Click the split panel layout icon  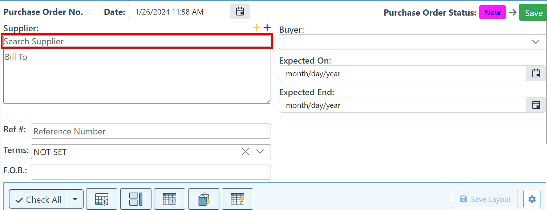pyautogui.click(x=135, y=199)
